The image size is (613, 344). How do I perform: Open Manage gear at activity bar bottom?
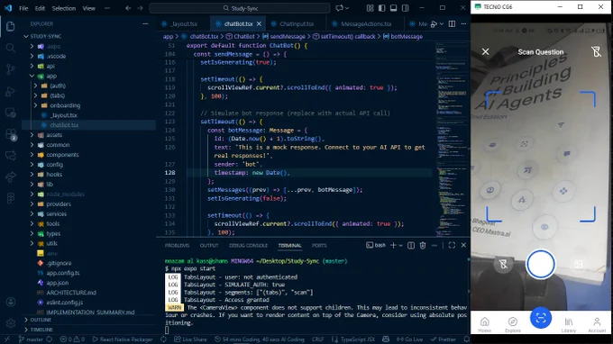[x=11, y=323]
